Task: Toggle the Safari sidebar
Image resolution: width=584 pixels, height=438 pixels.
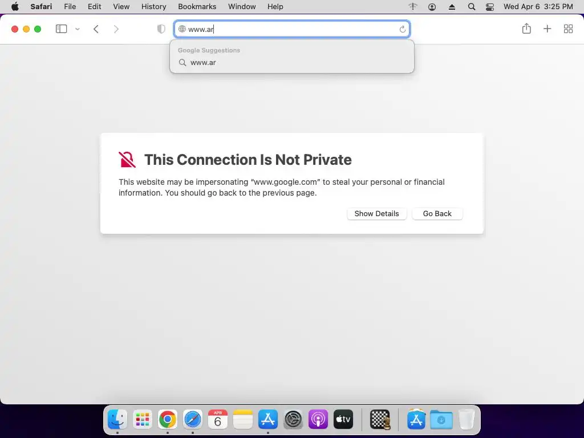Action: [x=61, y=29]
